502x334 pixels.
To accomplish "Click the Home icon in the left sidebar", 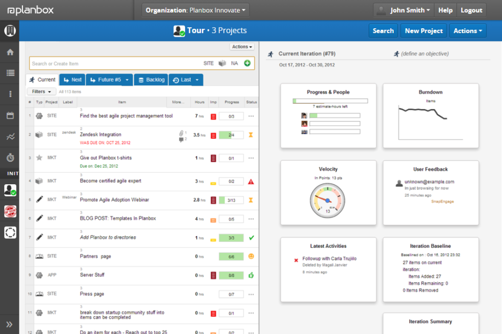I will pyautogui.click(x=10, y=52).
